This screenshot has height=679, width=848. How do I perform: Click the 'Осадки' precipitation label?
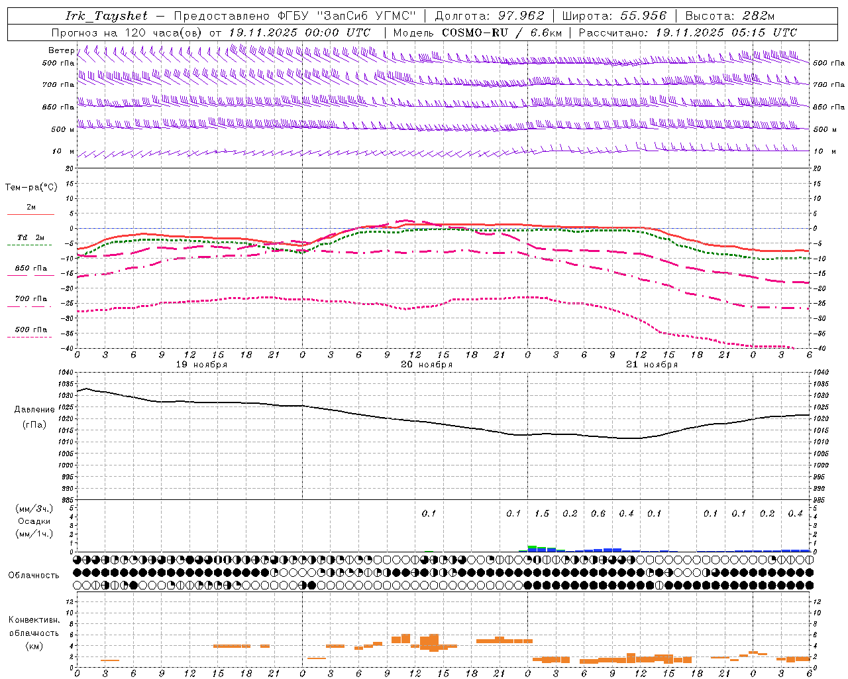click(x=34, y=521)
